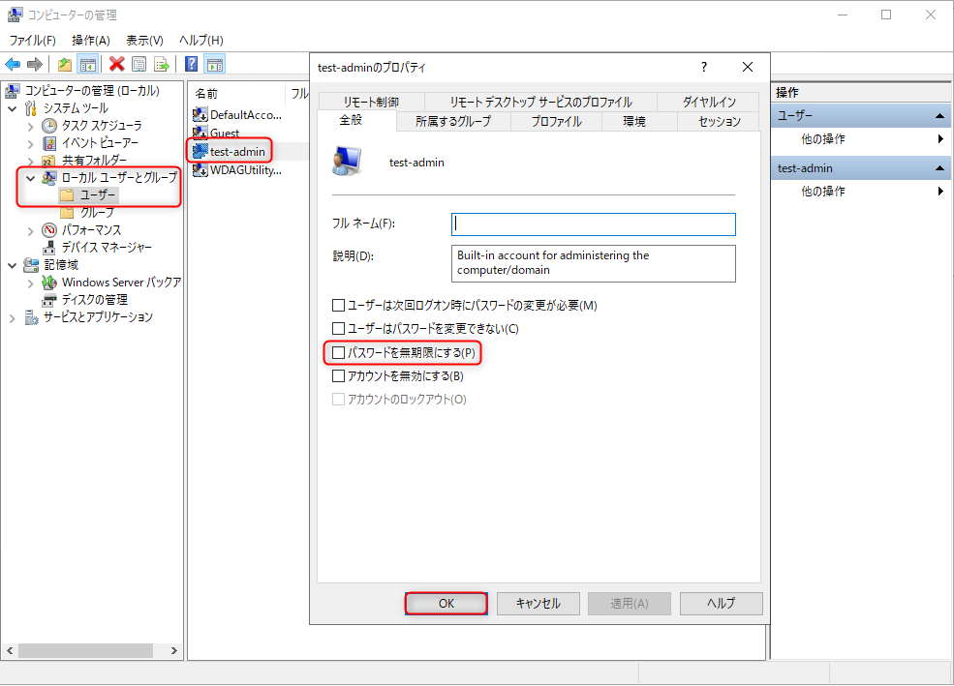Collapse the ローカル ユーザーとグループ node
Image resolution: width=954 pixels, height=686 pixels.
click(x=30, y=178)
